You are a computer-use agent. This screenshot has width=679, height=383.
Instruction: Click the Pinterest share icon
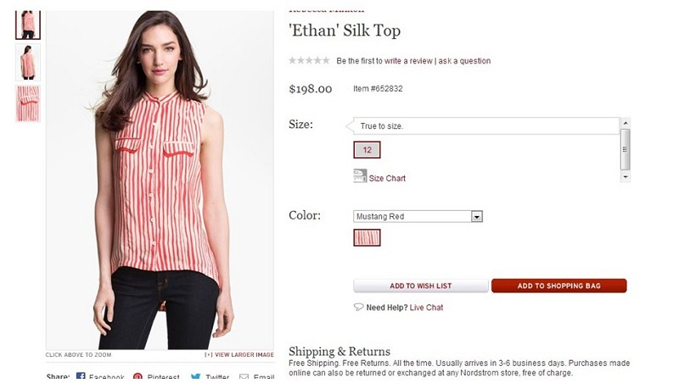click(137, 377)
